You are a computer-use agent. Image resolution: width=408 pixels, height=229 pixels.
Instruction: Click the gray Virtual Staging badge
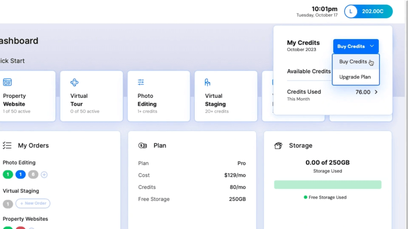[x=8, y=204]
